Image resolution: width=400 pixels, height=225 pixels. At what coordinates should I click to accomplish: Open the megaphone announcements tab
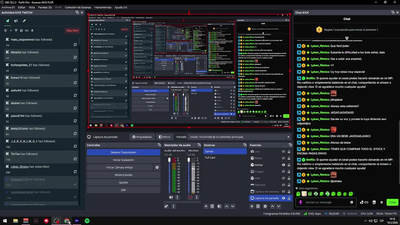pos(16,21)
